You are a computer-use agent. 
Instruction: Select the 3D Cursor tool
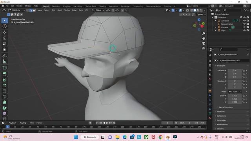[x=5, y=26]
